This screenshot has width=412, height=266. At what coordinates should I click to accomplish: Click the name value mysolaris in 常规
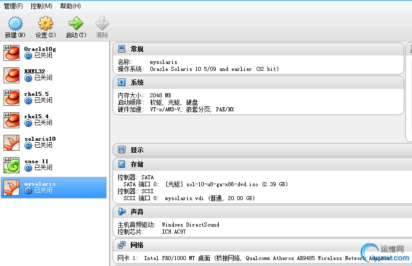click(x=163, y=62)
